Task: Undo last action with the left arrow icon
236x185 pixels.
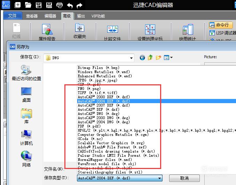Action: (70, 6)
